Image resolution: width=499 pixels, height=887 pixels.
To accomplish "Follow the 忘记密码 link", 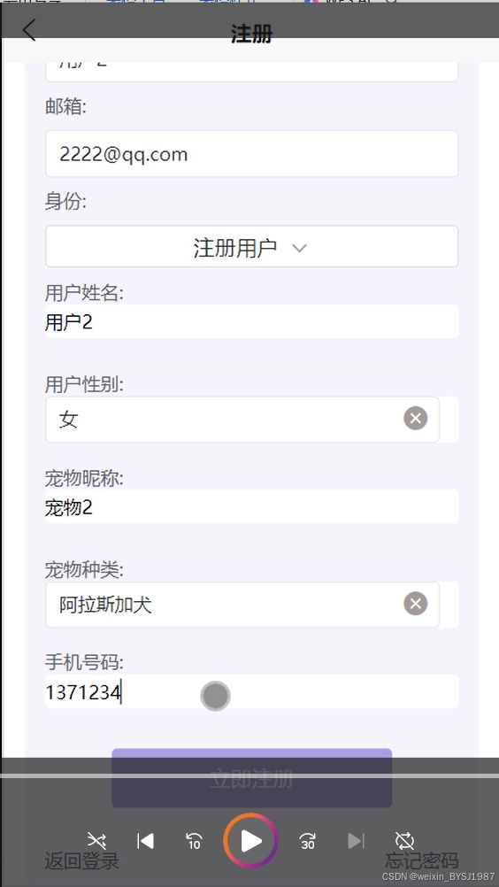I will pos(421,861).
